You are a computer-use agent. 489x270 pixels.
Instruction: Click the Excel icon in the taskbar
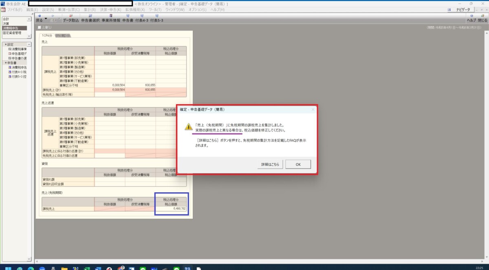[86, 268]
